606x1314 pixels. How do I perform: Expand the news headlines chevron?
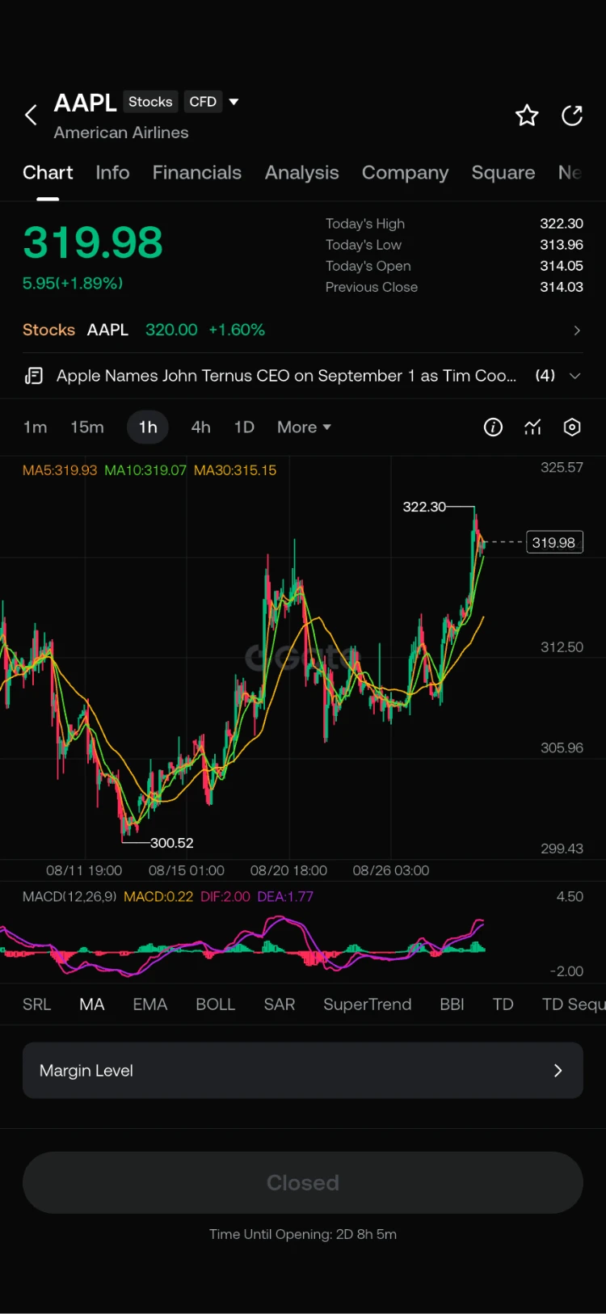pos(575,376)
